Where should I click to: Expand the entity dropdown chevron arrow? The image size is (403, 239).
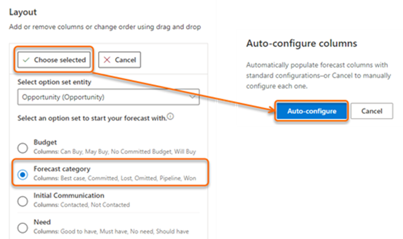point(193,97)
